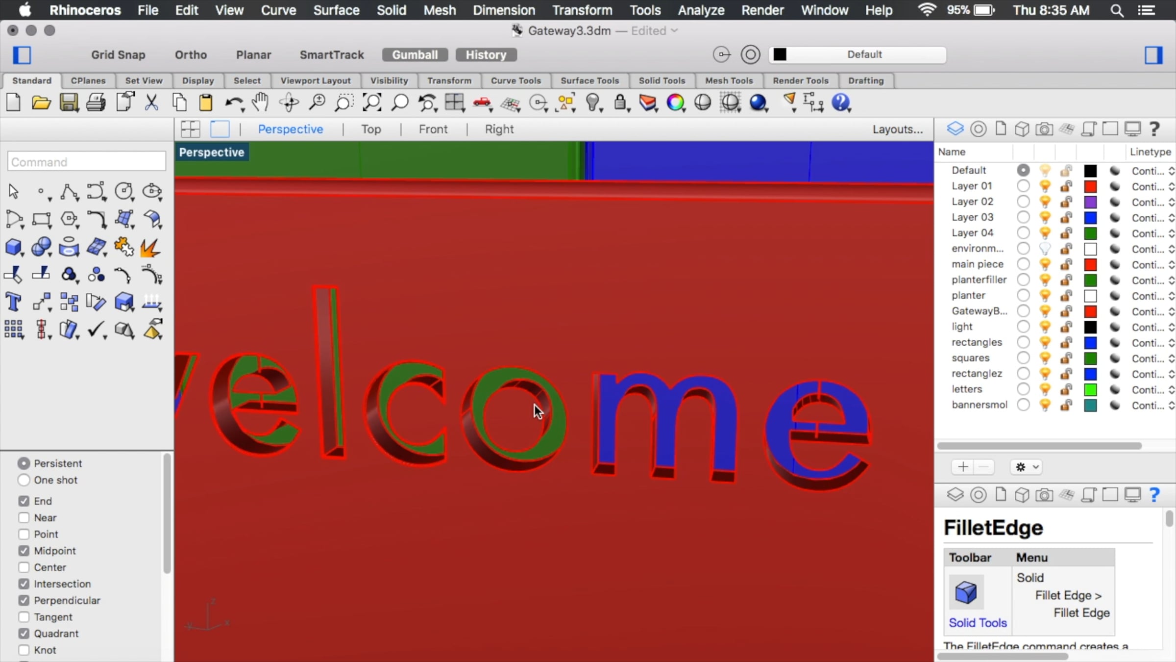1176x662 pixels.
Task: Select the One shot radio button
Action: click(24, 480)
